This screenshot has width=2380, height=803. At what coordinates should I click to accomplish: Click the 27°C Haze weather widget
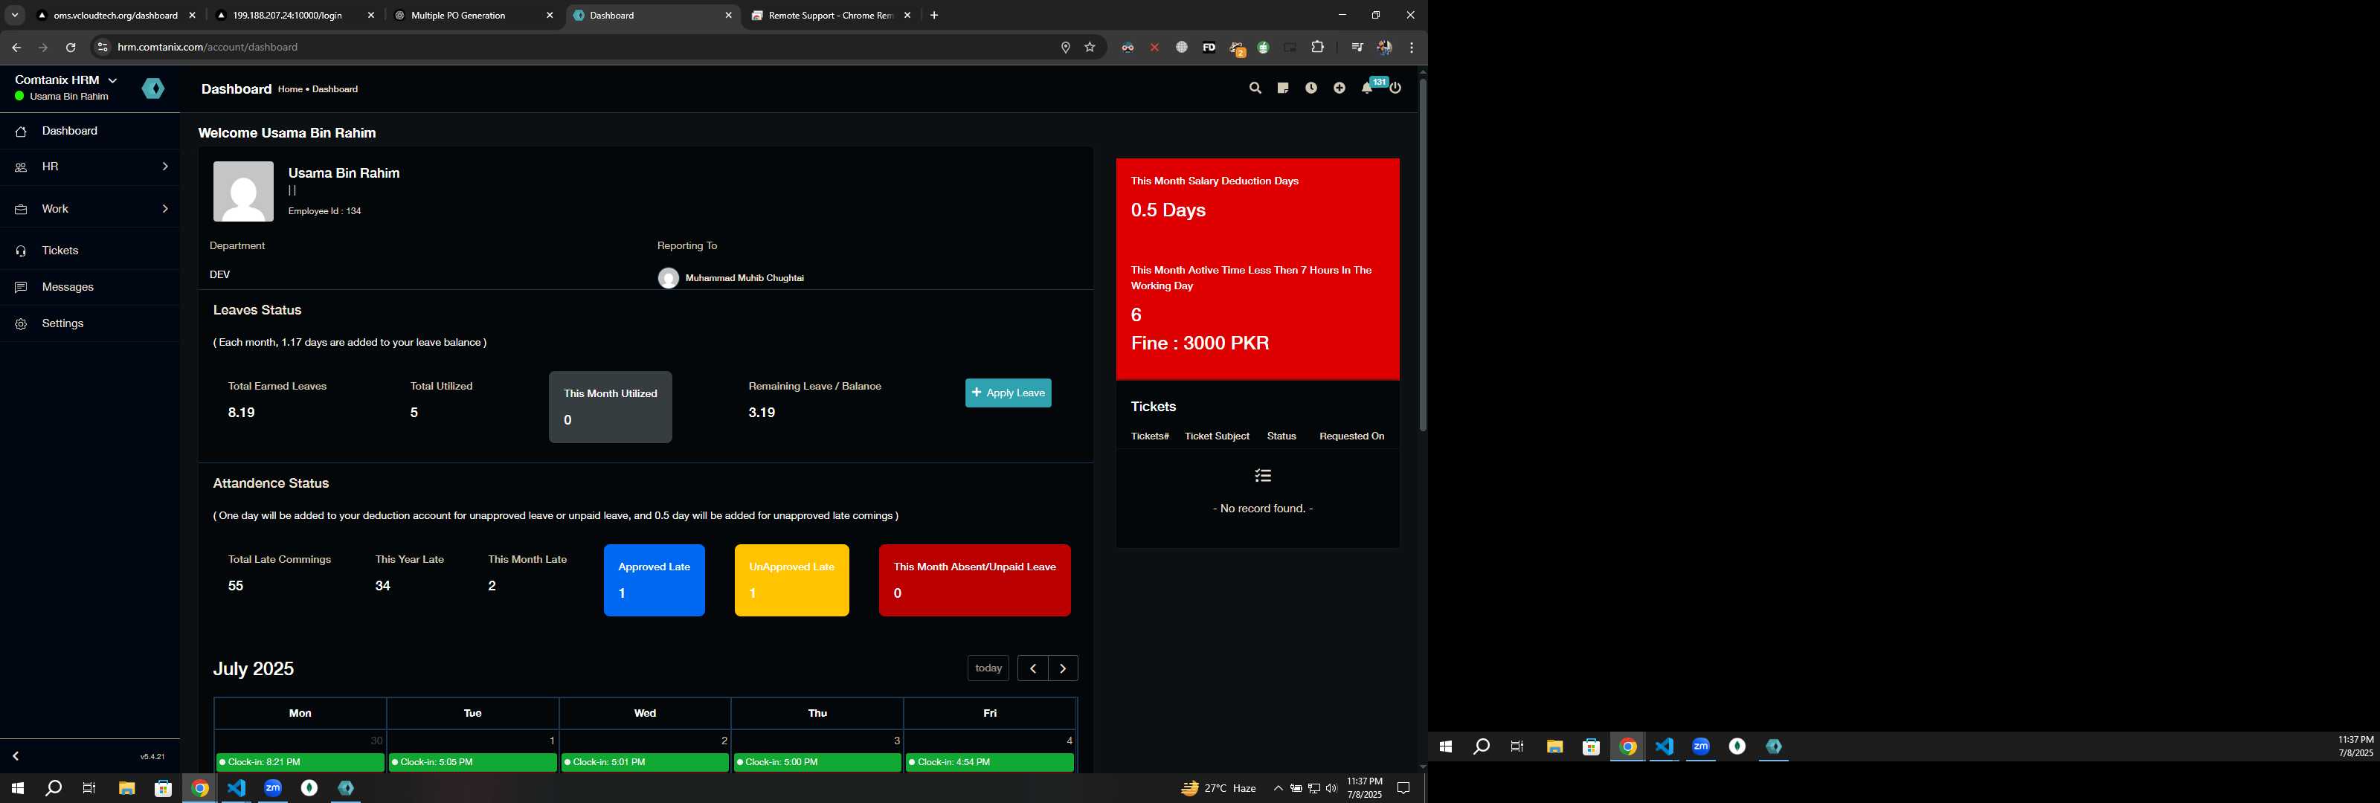point(1219,788)
